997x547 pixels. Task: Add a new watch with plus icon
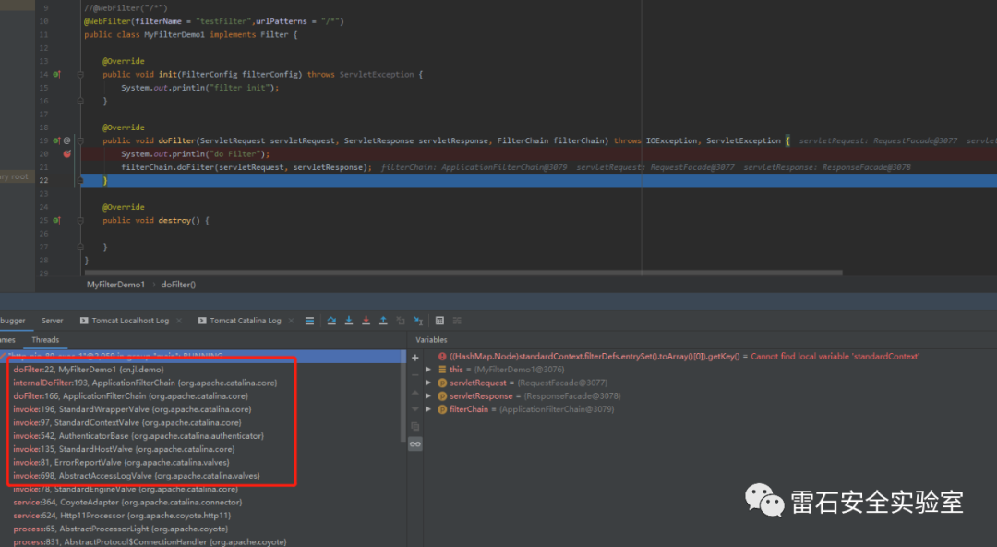415,358
